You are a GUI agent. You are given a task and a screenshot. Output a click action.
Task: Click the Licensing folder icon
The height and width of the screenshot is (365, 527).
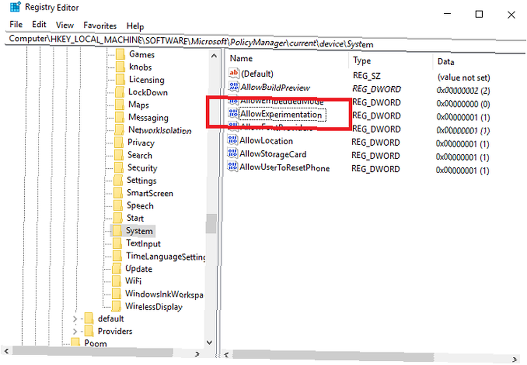click(x=120, y=79)
